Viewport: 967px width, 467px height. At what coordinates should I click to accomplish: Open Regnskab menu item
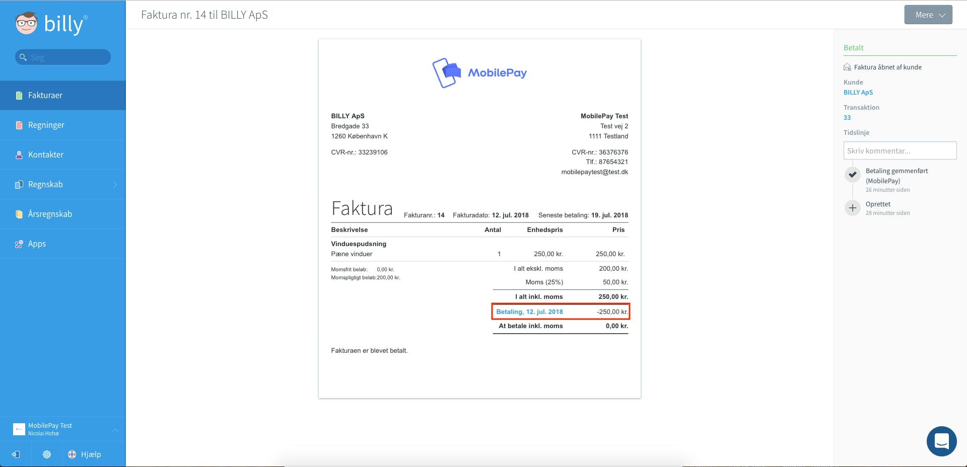(63, 184)
